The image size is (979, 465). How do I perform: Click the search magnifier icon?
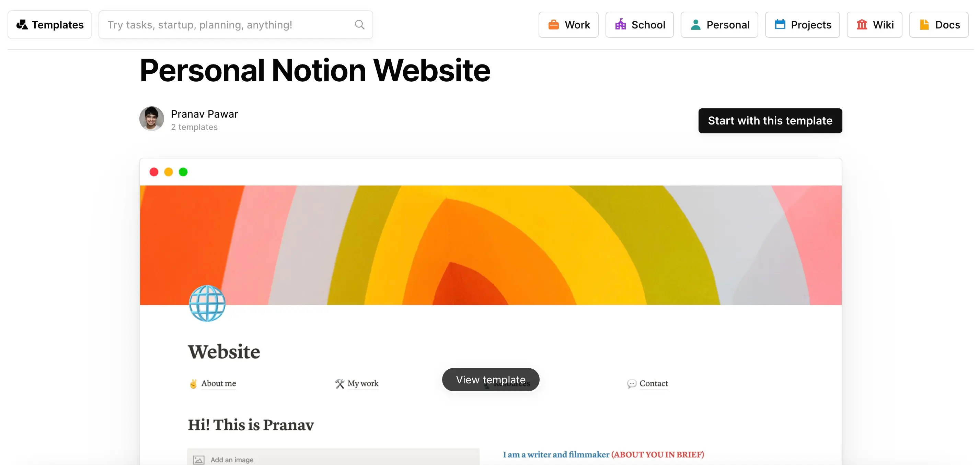[x=359, y=24]
